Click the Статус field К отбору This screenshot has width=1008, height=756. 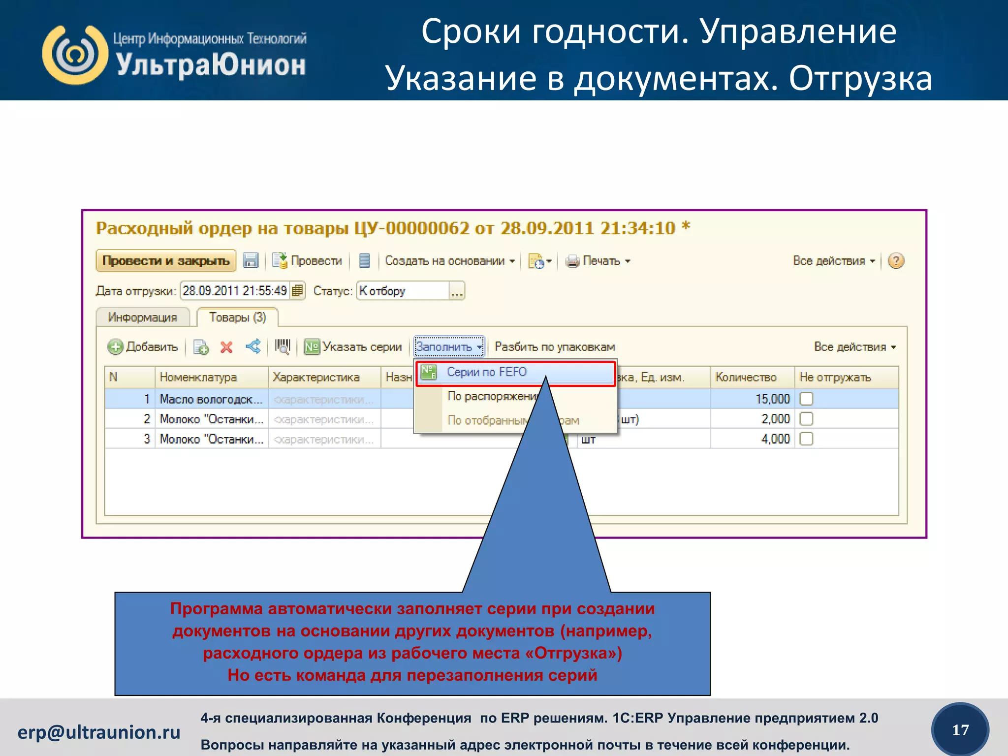coord(403,291)
